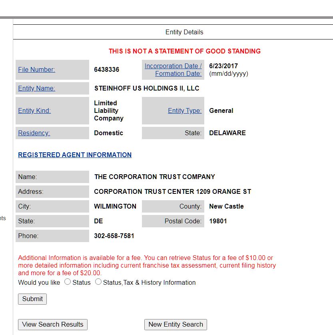Click registered agent state value DE
333x335 pixels.
click(x=98, y=221)
